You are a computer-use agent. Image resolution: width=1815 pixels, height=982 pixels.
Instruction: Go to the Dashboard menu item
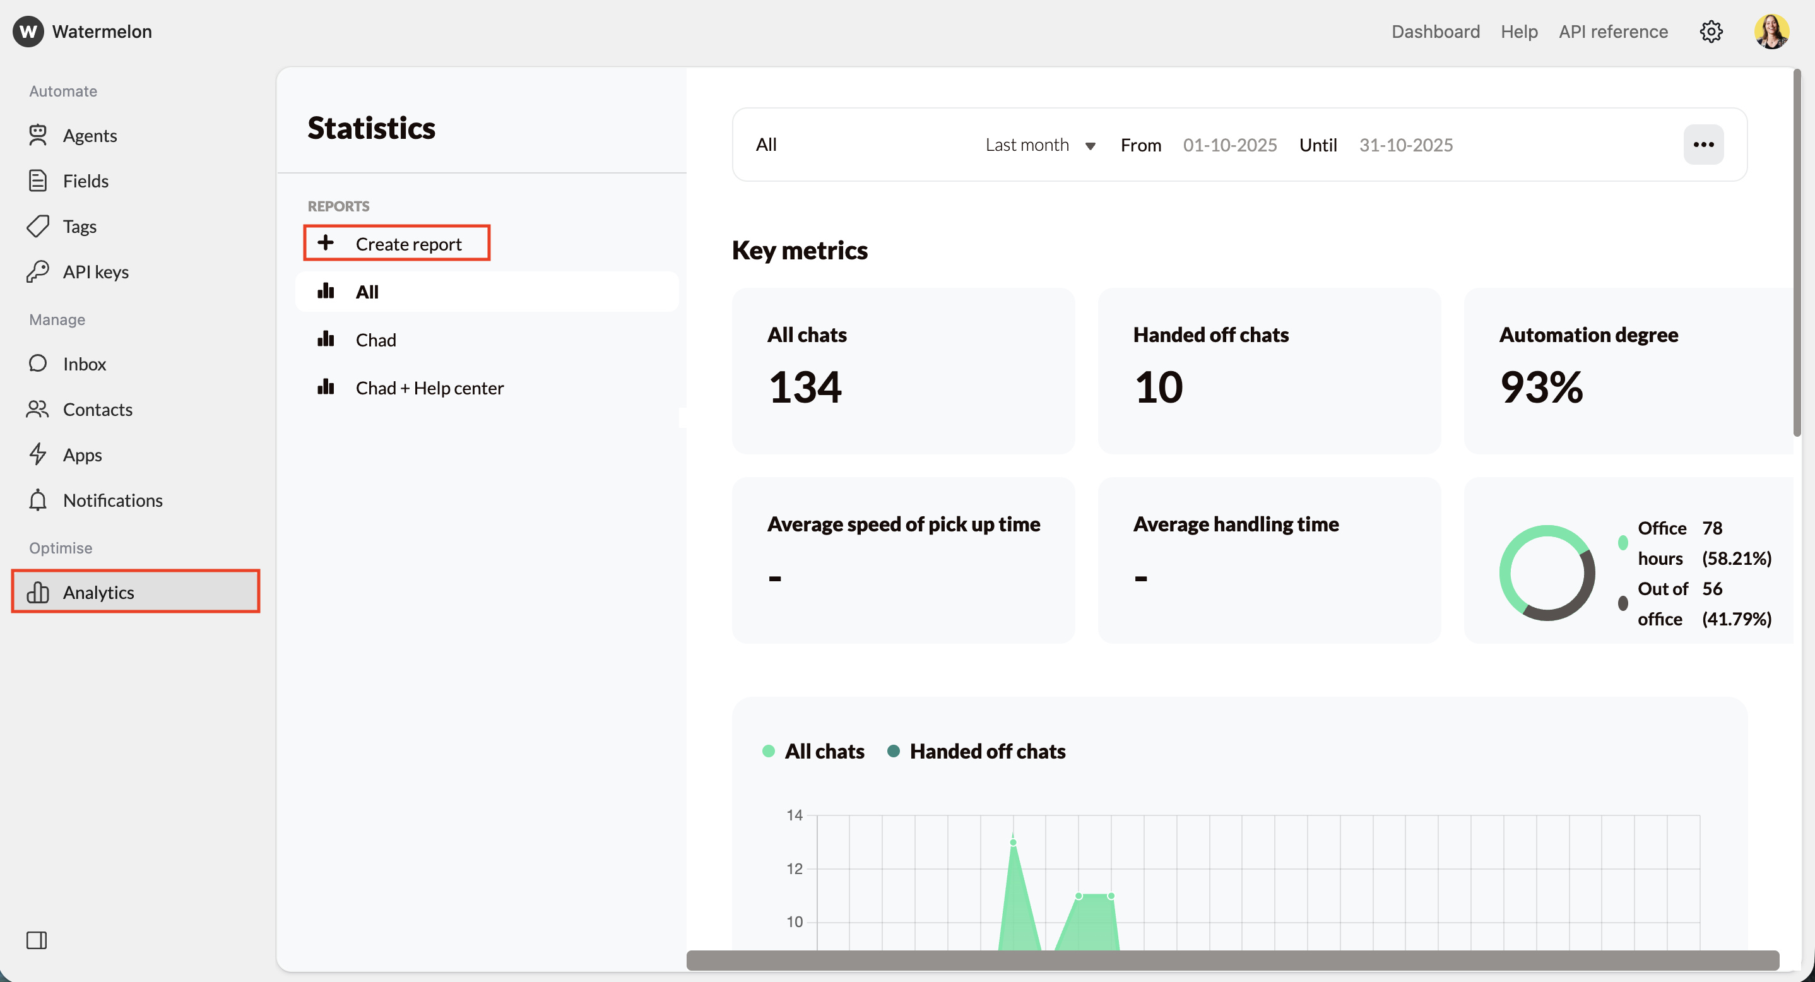pos(1435,31)
